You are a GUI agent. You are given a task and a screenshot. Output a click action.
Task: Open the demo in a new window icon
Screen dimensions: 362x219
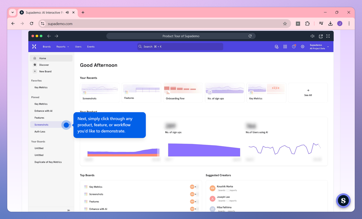[321, 36]
